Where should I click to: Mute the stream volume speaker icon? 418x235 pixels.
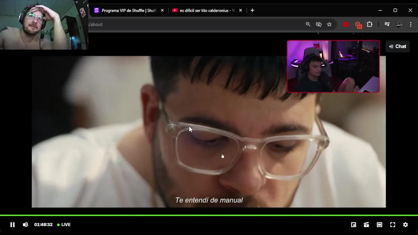click(x=25, y=225)
